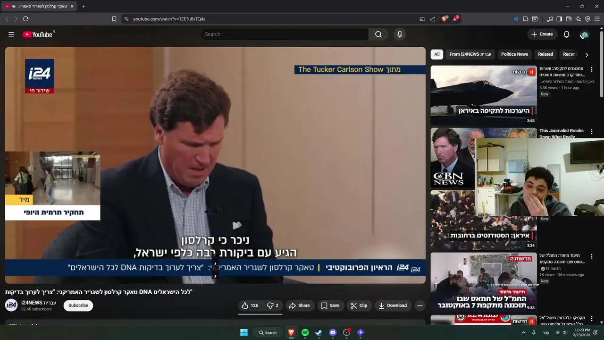The image size is (604, 340).
Task: Click the Create button
Action: pos(542,34)
